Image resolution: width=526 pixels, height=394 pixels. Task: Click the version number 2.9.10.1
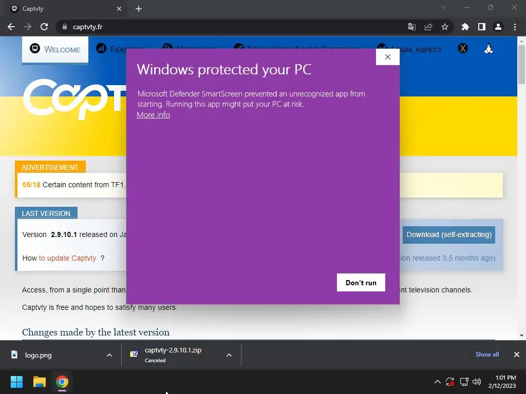click(64, 234)
